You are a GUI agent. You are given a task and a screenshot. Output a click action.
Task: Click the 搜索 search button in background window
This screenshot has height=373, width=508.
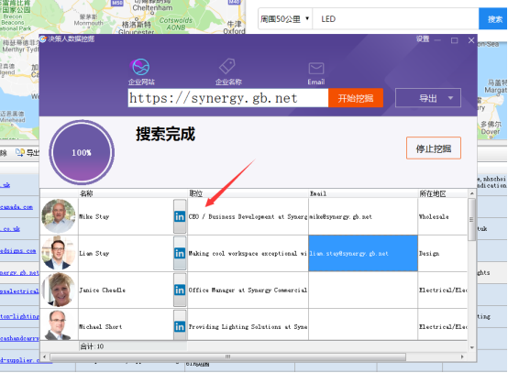point(494,19)
